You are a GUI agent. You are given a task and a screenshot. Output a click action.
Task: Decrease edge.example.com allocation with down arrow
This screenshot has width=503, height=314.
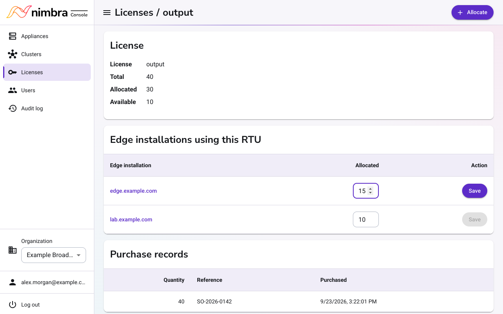click(x=370, y=193)
